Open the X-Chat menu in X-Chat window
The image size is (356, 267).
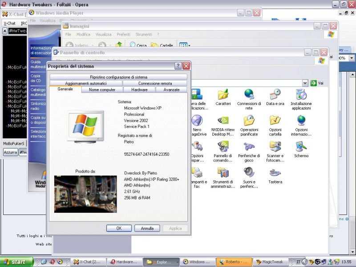point(9,23)
